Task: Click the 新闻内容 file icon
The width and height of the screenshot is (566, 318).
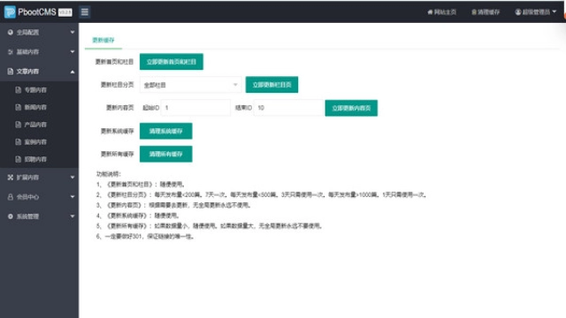Action: click(x=18, y=107)
